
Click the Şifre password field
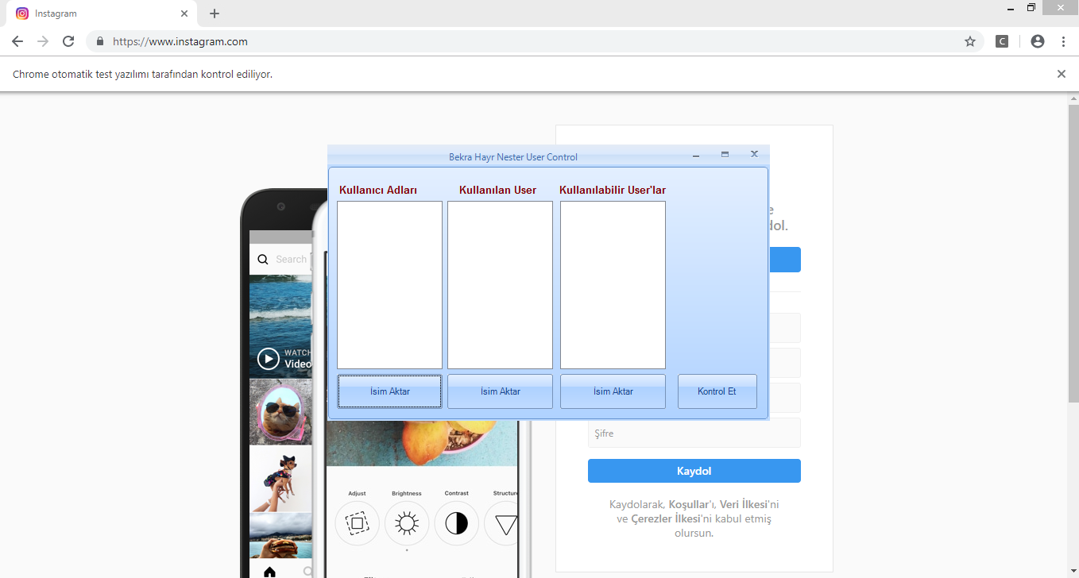tap(694, 433)
